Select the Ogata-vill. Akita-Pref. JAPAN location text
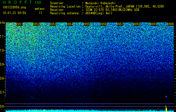 coord(125,6)
